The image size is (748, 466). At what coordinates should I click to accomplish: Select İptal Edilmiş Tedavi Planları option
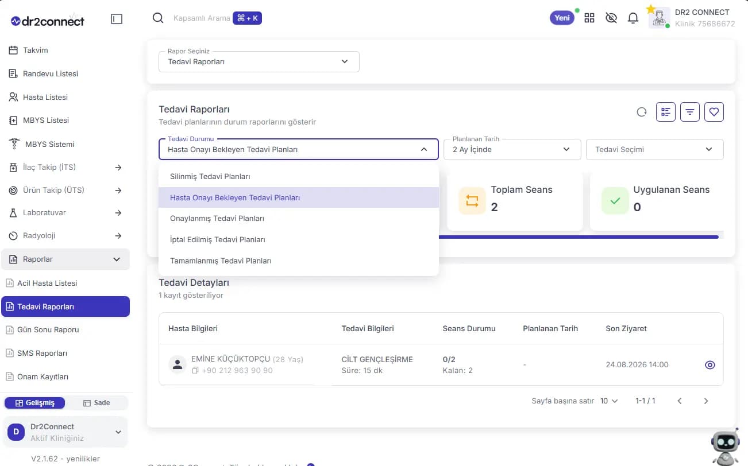pyautogui.click(x=299, y=240)
